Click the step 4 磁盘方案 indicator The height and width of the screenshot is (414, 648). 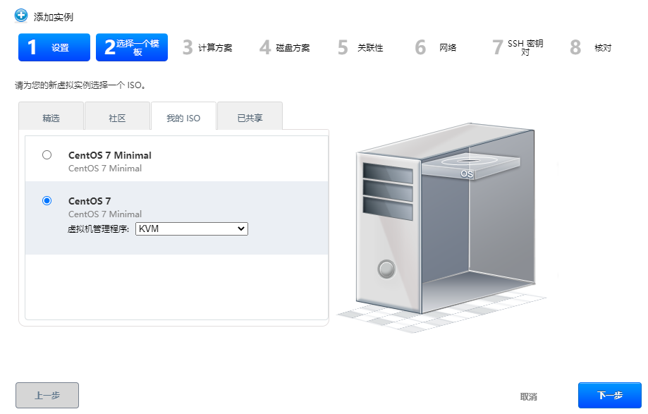pyautogui.click(x=285, y=47)
